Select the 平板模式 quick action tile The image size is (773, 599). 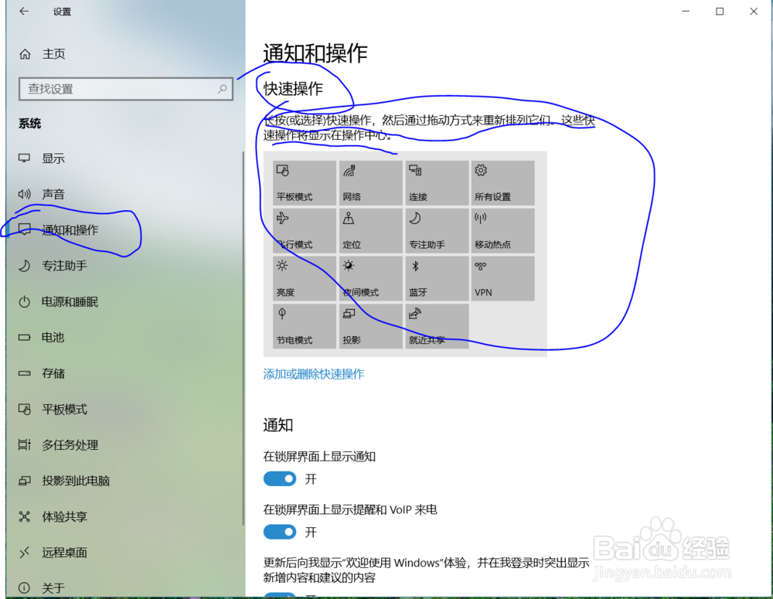[304, 183]
